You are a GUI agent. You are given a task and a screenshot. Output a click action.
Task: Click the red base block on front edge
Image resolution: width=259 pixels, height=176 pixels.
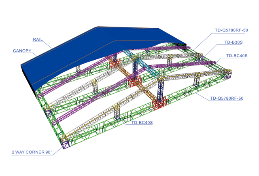[159, 104]
